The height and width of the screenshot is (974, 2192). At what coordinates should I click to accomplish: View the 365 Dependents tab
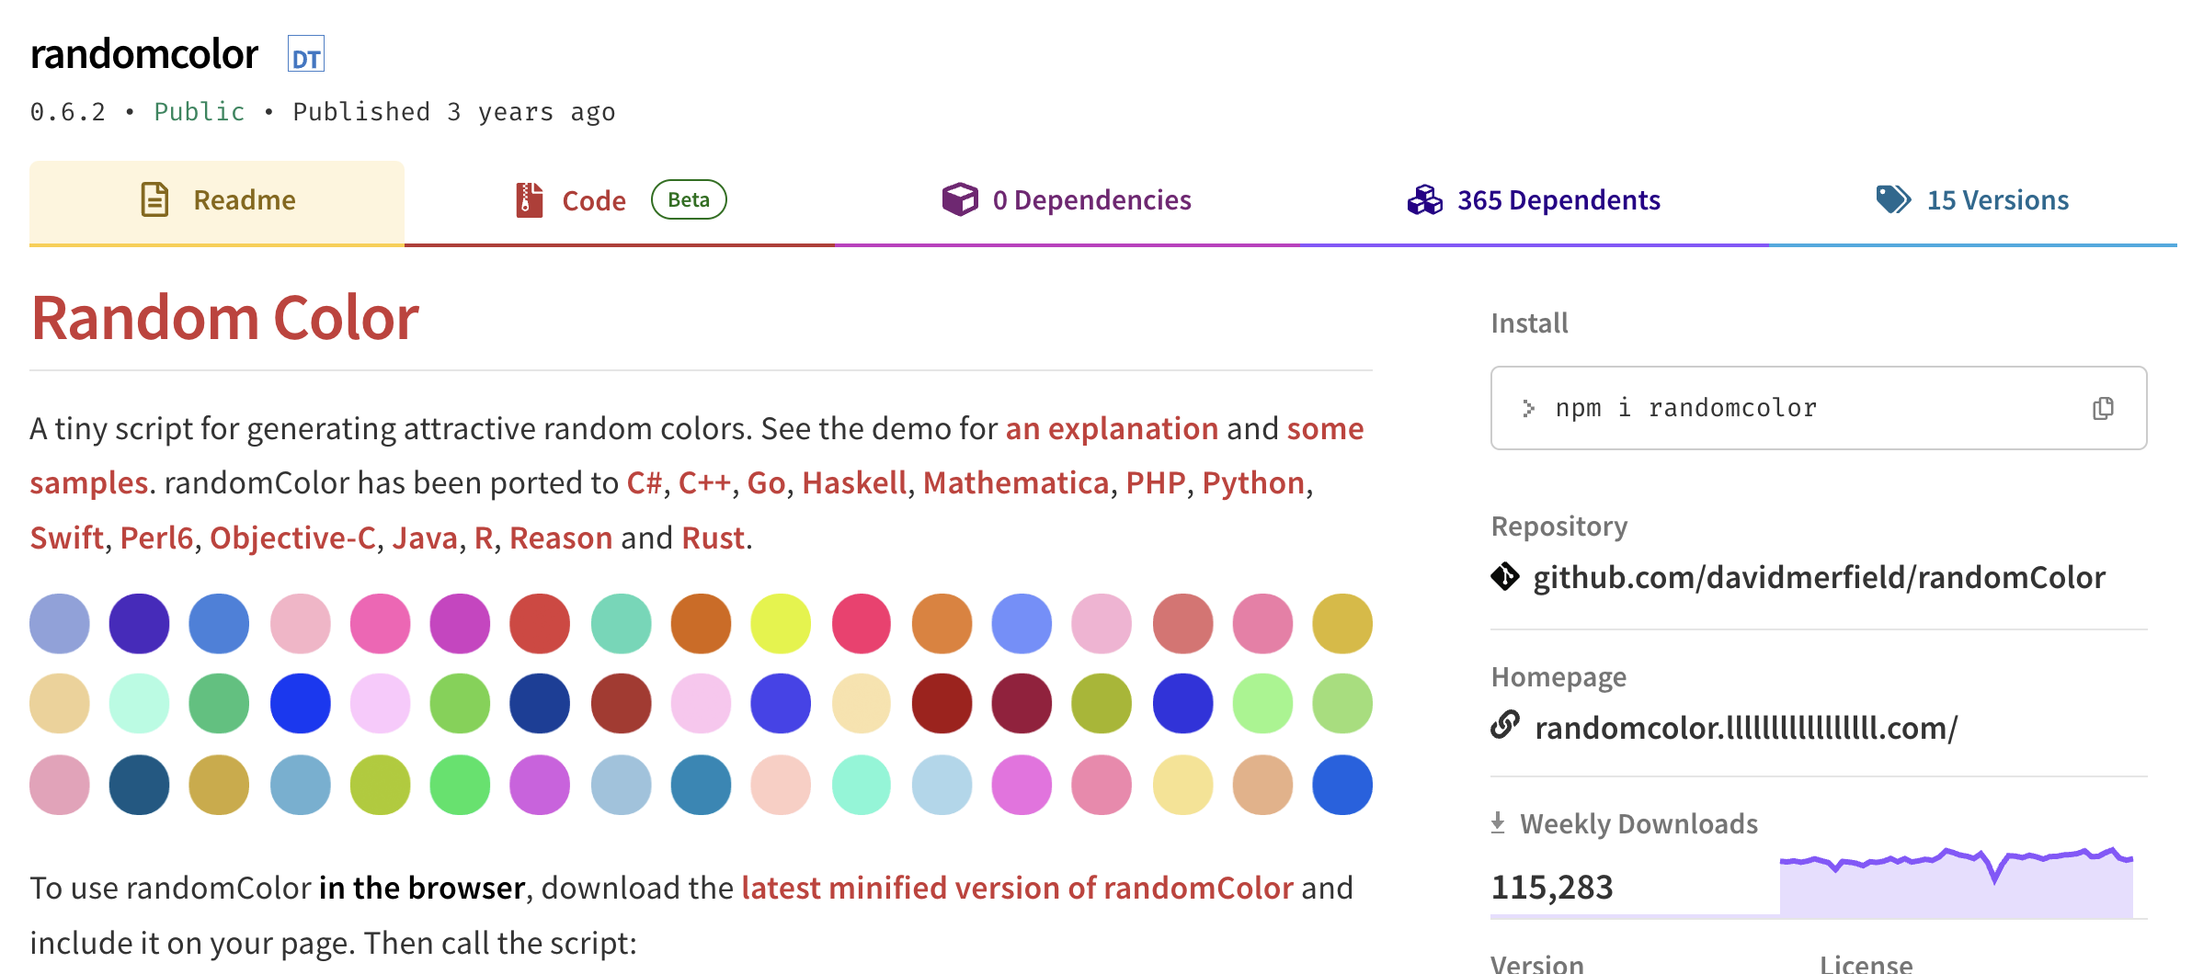1535,202
